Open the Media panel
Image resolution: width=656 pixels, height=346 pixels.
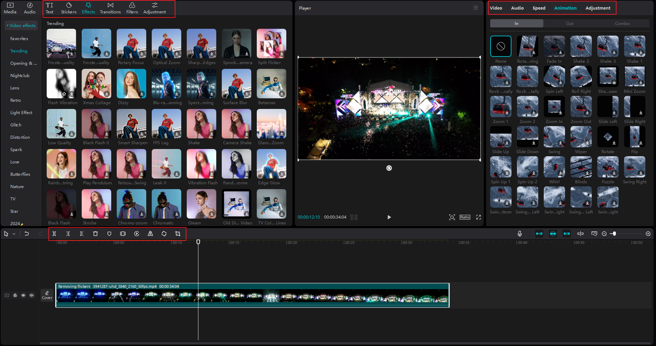point(10,8)
